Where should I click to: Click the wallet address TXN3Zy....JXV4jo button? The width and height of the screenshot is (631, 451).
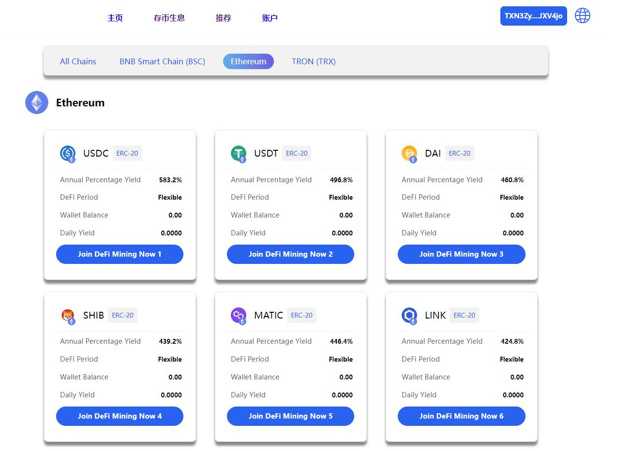533,16
